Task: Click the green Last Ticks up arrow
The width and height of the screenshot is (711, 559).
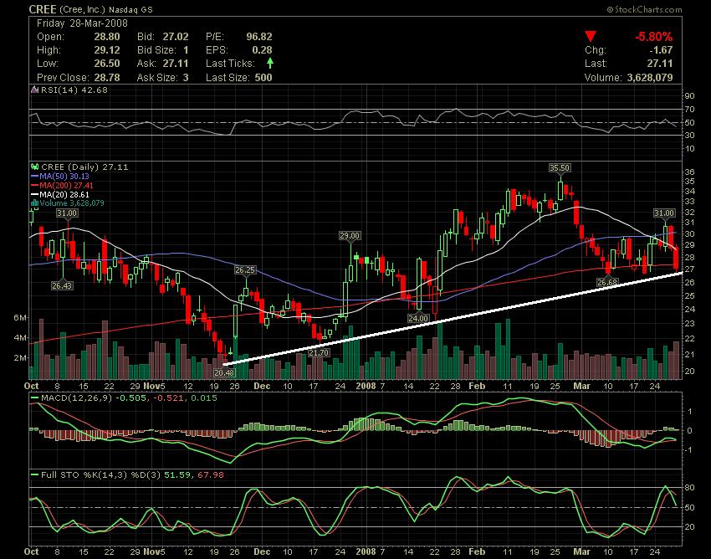Action: coord(270,63)
